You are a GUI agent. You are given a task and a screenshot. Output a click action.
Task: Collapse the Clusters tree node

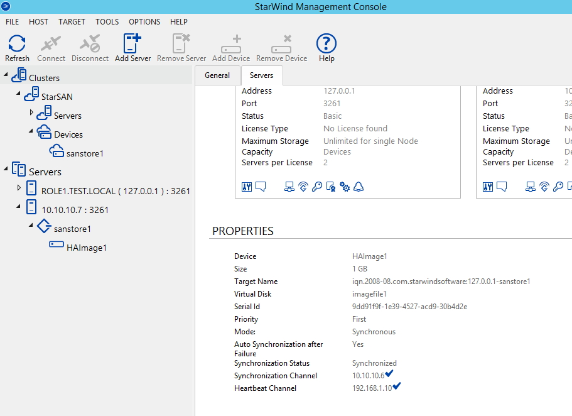point(6,75)
